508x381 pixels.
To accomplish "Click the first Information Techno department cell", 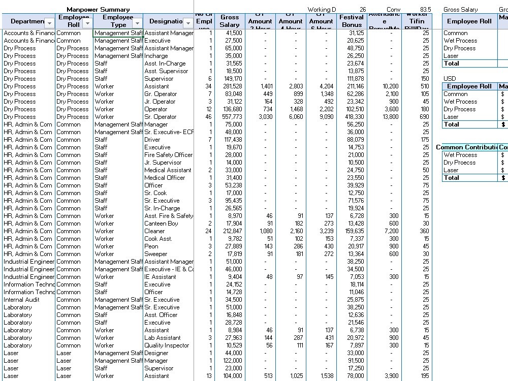I will pos(29,284).
